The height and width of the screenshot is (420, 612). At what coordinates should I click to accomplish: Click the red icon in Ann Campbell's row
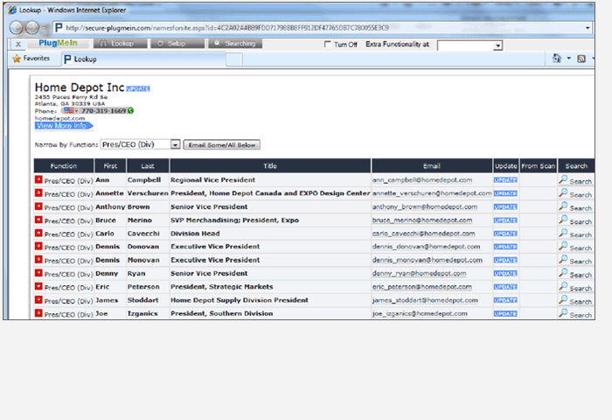click(38, 179)
